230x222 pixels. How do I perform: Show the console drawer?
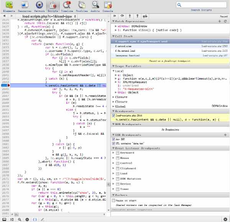[x=12, y=219]
